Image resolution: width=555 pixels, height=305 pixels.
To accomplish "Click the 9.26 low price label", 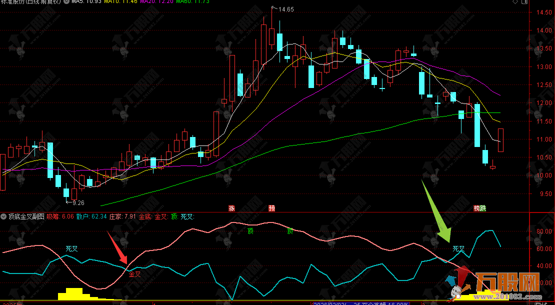I will [x=78, y=202].
